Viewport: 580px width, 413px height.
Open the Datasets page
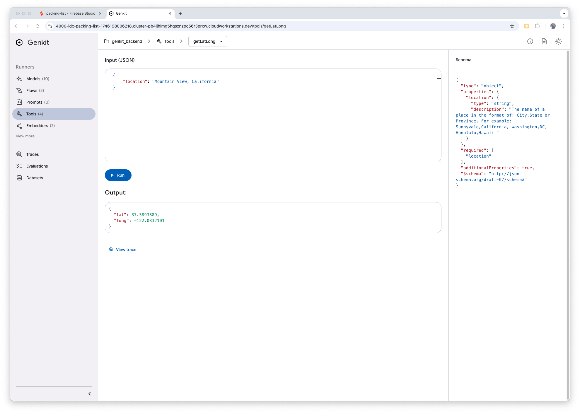pos(54,178)
